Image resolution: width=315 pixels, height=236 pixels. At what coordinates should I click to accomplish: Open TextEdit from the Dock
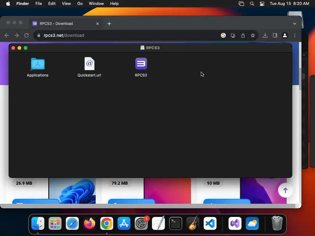(158, 223)
